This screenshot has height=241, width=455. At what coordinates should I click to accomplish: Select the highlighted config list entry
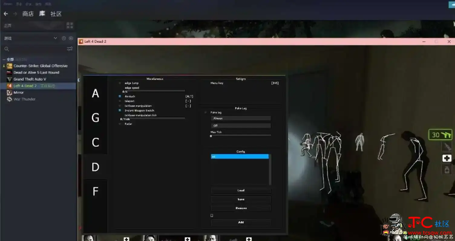tap(240, 156)
